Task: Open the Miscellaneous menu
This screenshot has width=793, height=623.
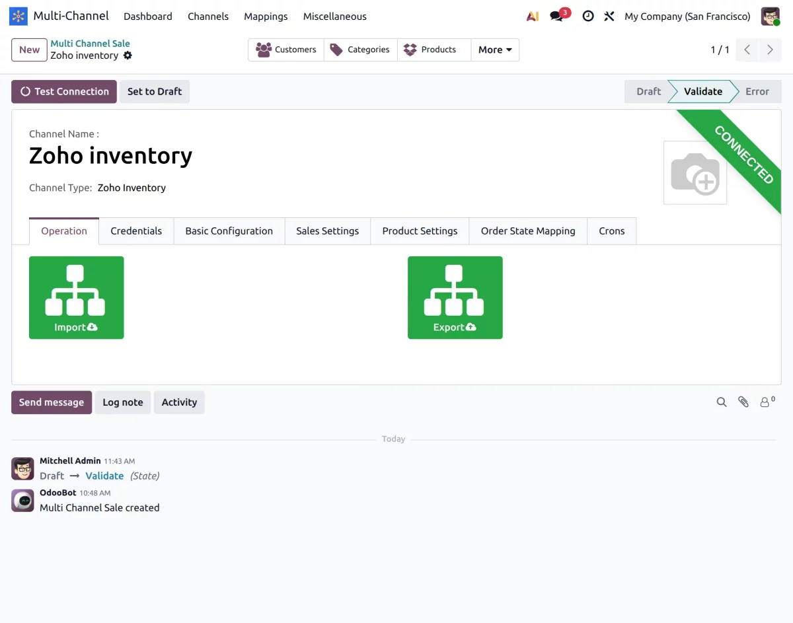Action: click(x=335, y=17)
